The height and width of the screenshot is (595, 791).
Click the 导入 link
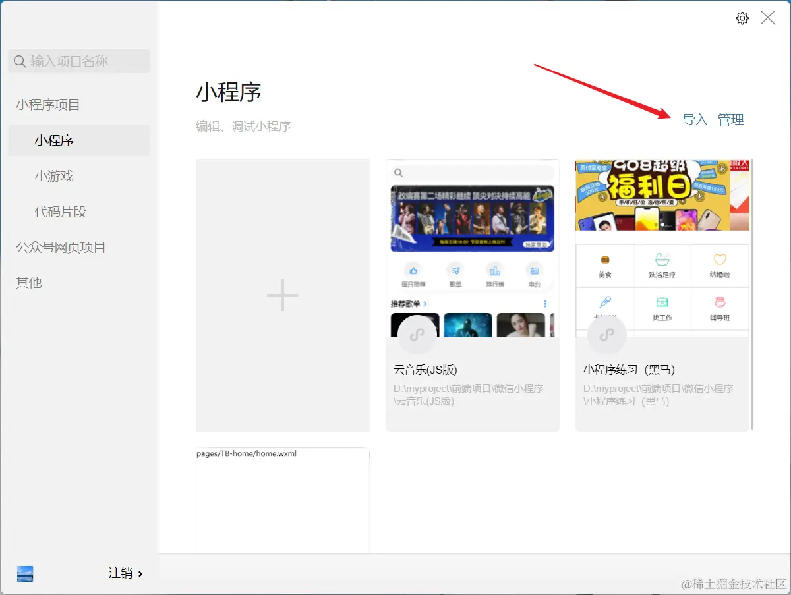click(695, 119)
